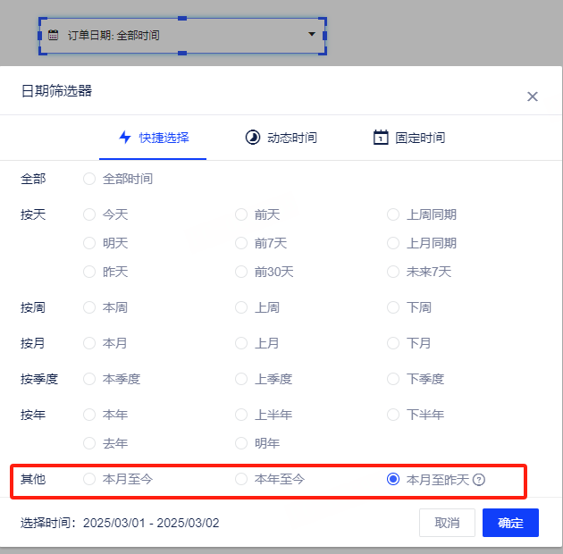Switch to the 快捷选择 tab
This screenshot has height=554, width=563.
[154, 138]
